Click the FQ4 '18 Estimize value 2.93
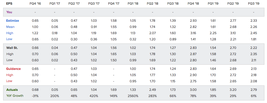The width and height of the screenshot is (267, 103). point(193,21)
